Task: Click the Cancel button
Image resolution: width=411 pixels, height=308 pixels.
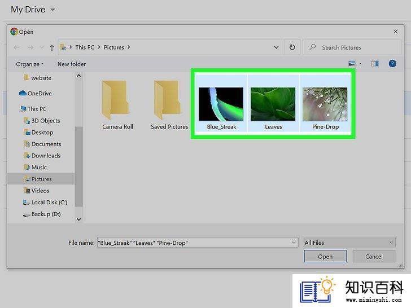Action: tap(374, 257)
